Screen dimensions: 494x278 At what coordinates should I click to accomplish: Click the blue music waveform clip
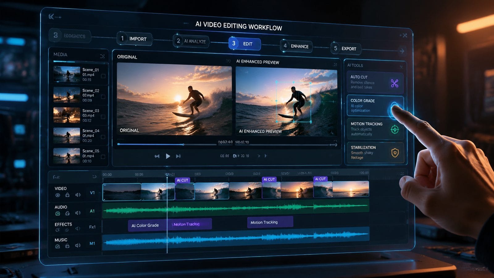tap(236, 238)
